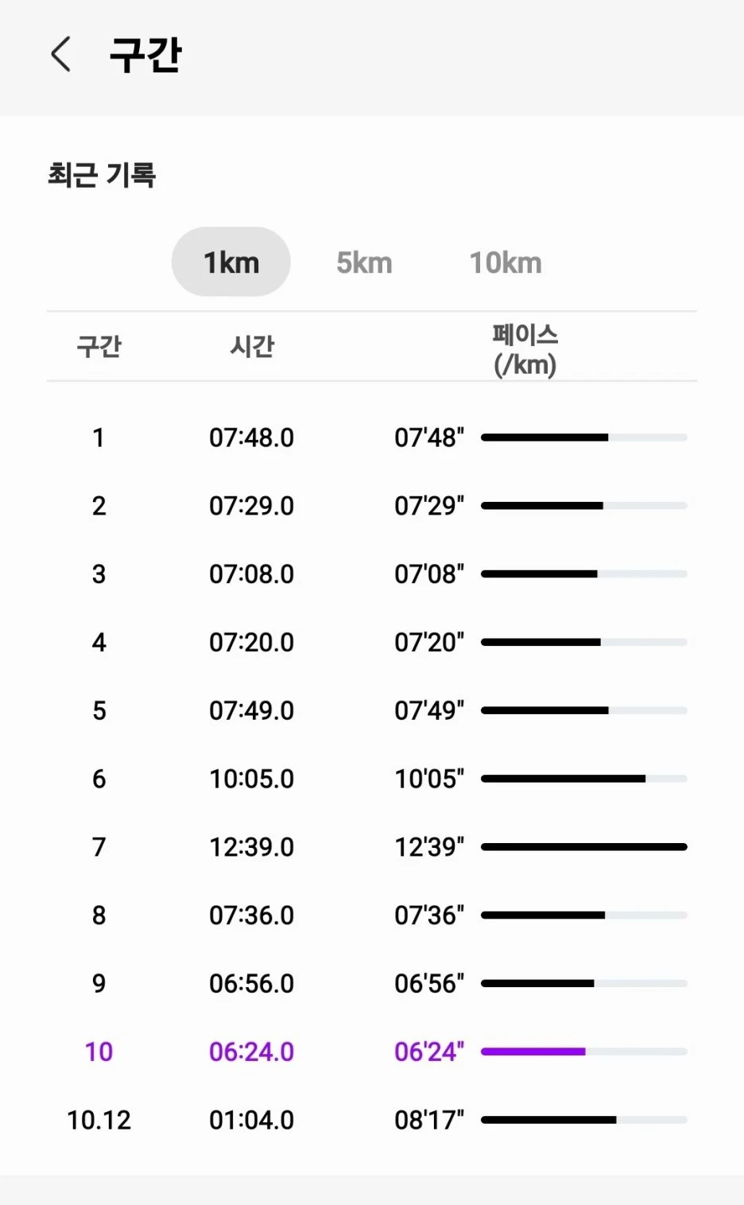Screen dimensions: 744x1205
Task: Switch to the 5km tab
Action: click(364, 262)
